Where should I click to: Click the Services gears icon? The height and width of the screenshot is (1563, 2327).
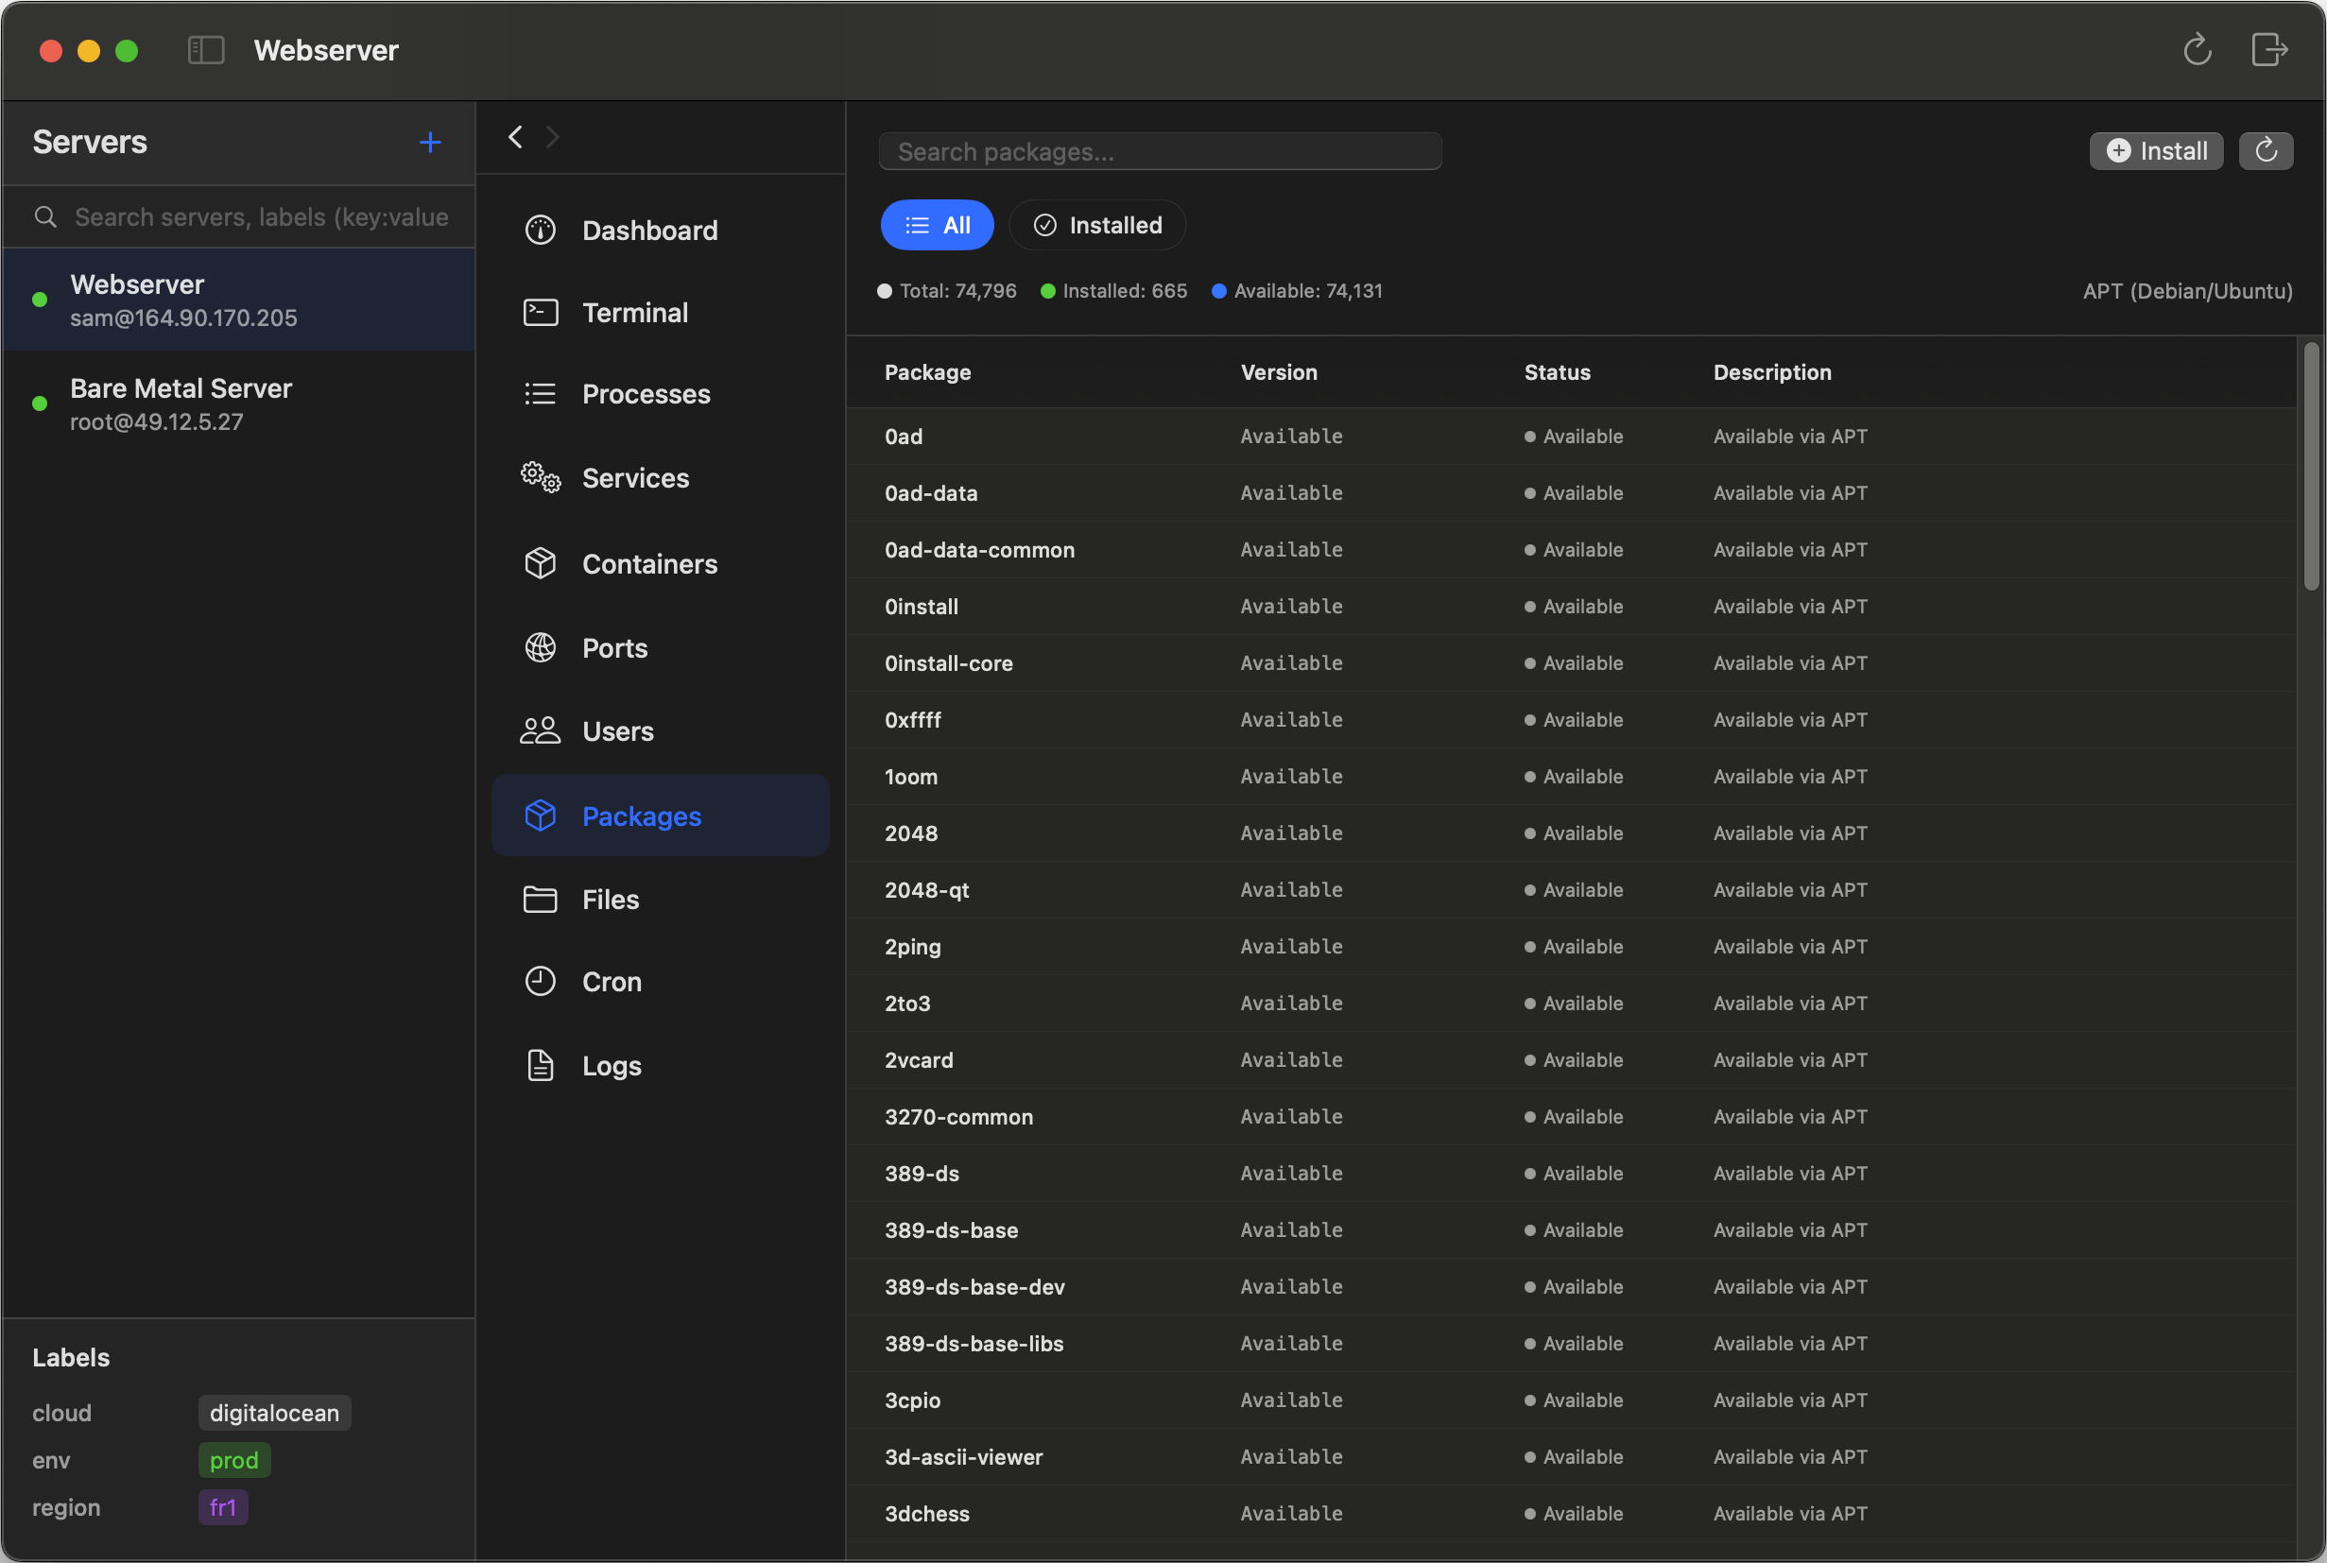click(x=541, y=477)
